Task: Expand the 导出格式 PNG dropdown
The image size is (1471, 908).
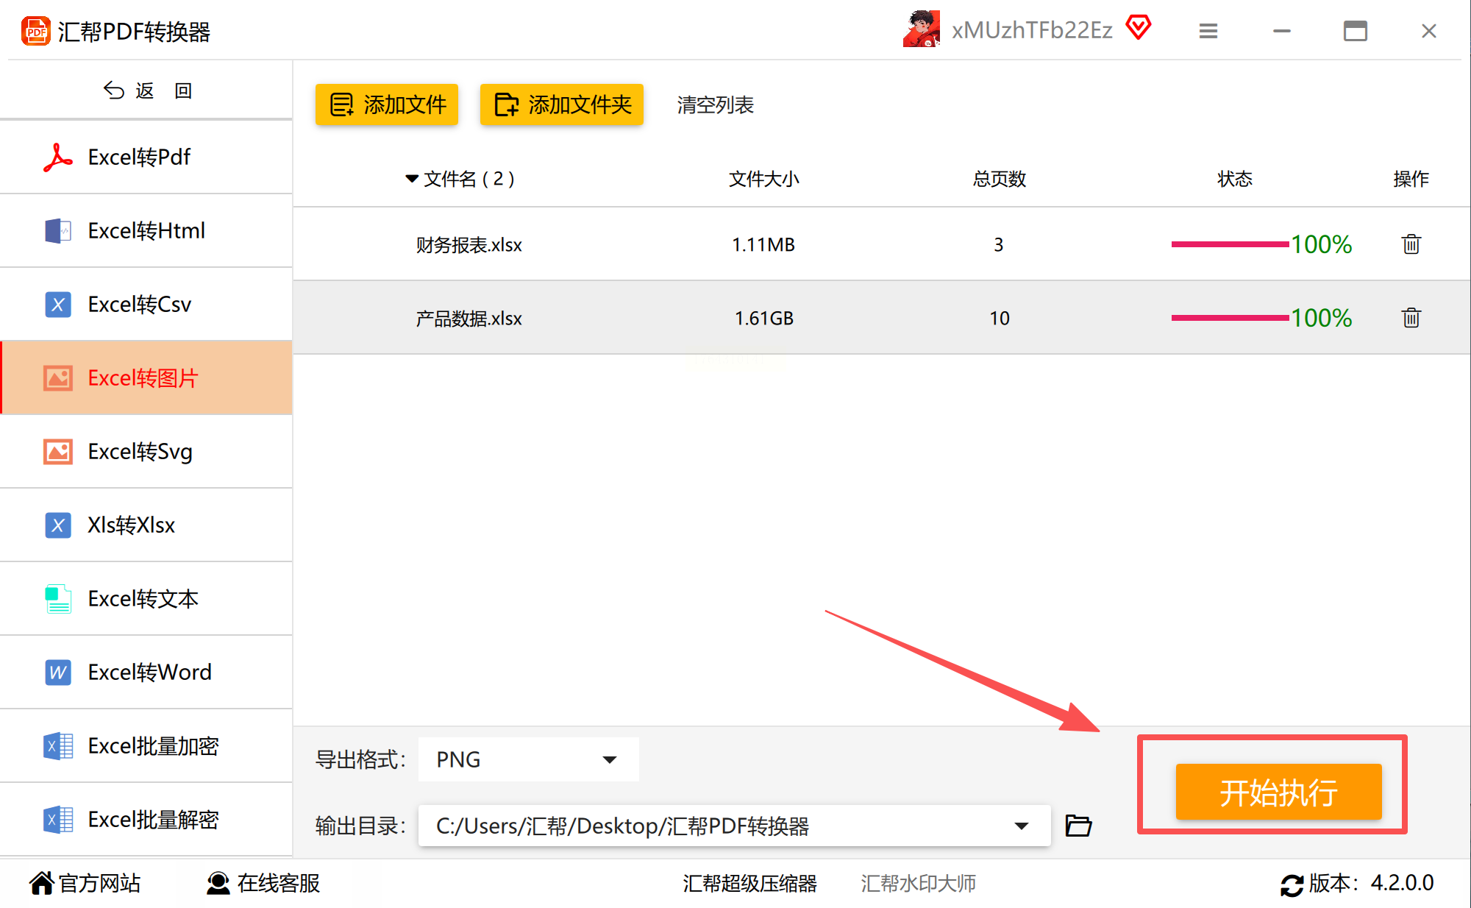Action: (x=609, y=759)
